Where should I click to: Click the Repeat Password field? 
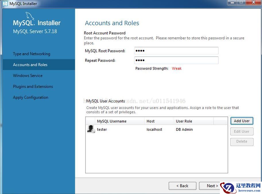pos(176,60)
